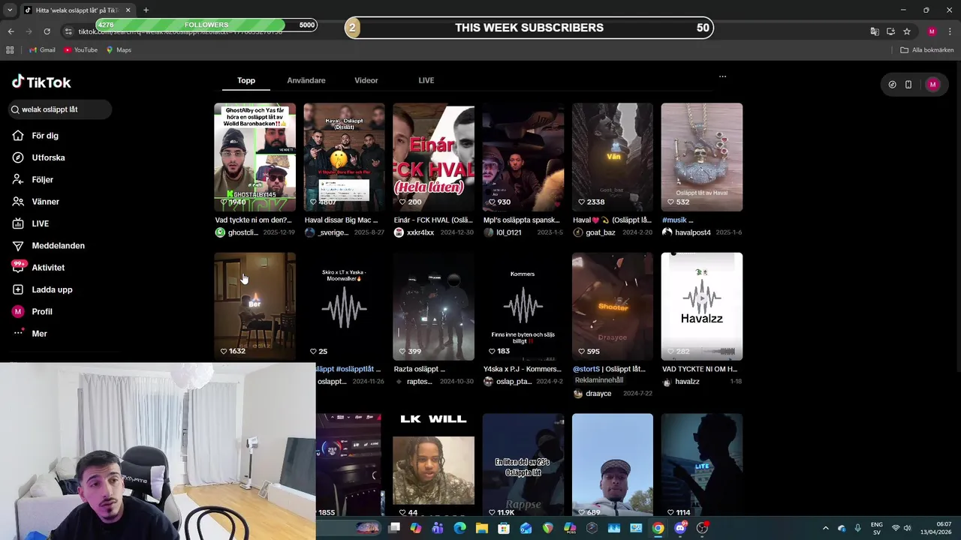The height and width of the screenshot is (540, 961).
Task: Go to Följer in sidebar
Action: pyautogui.click(x=32, y=180)
